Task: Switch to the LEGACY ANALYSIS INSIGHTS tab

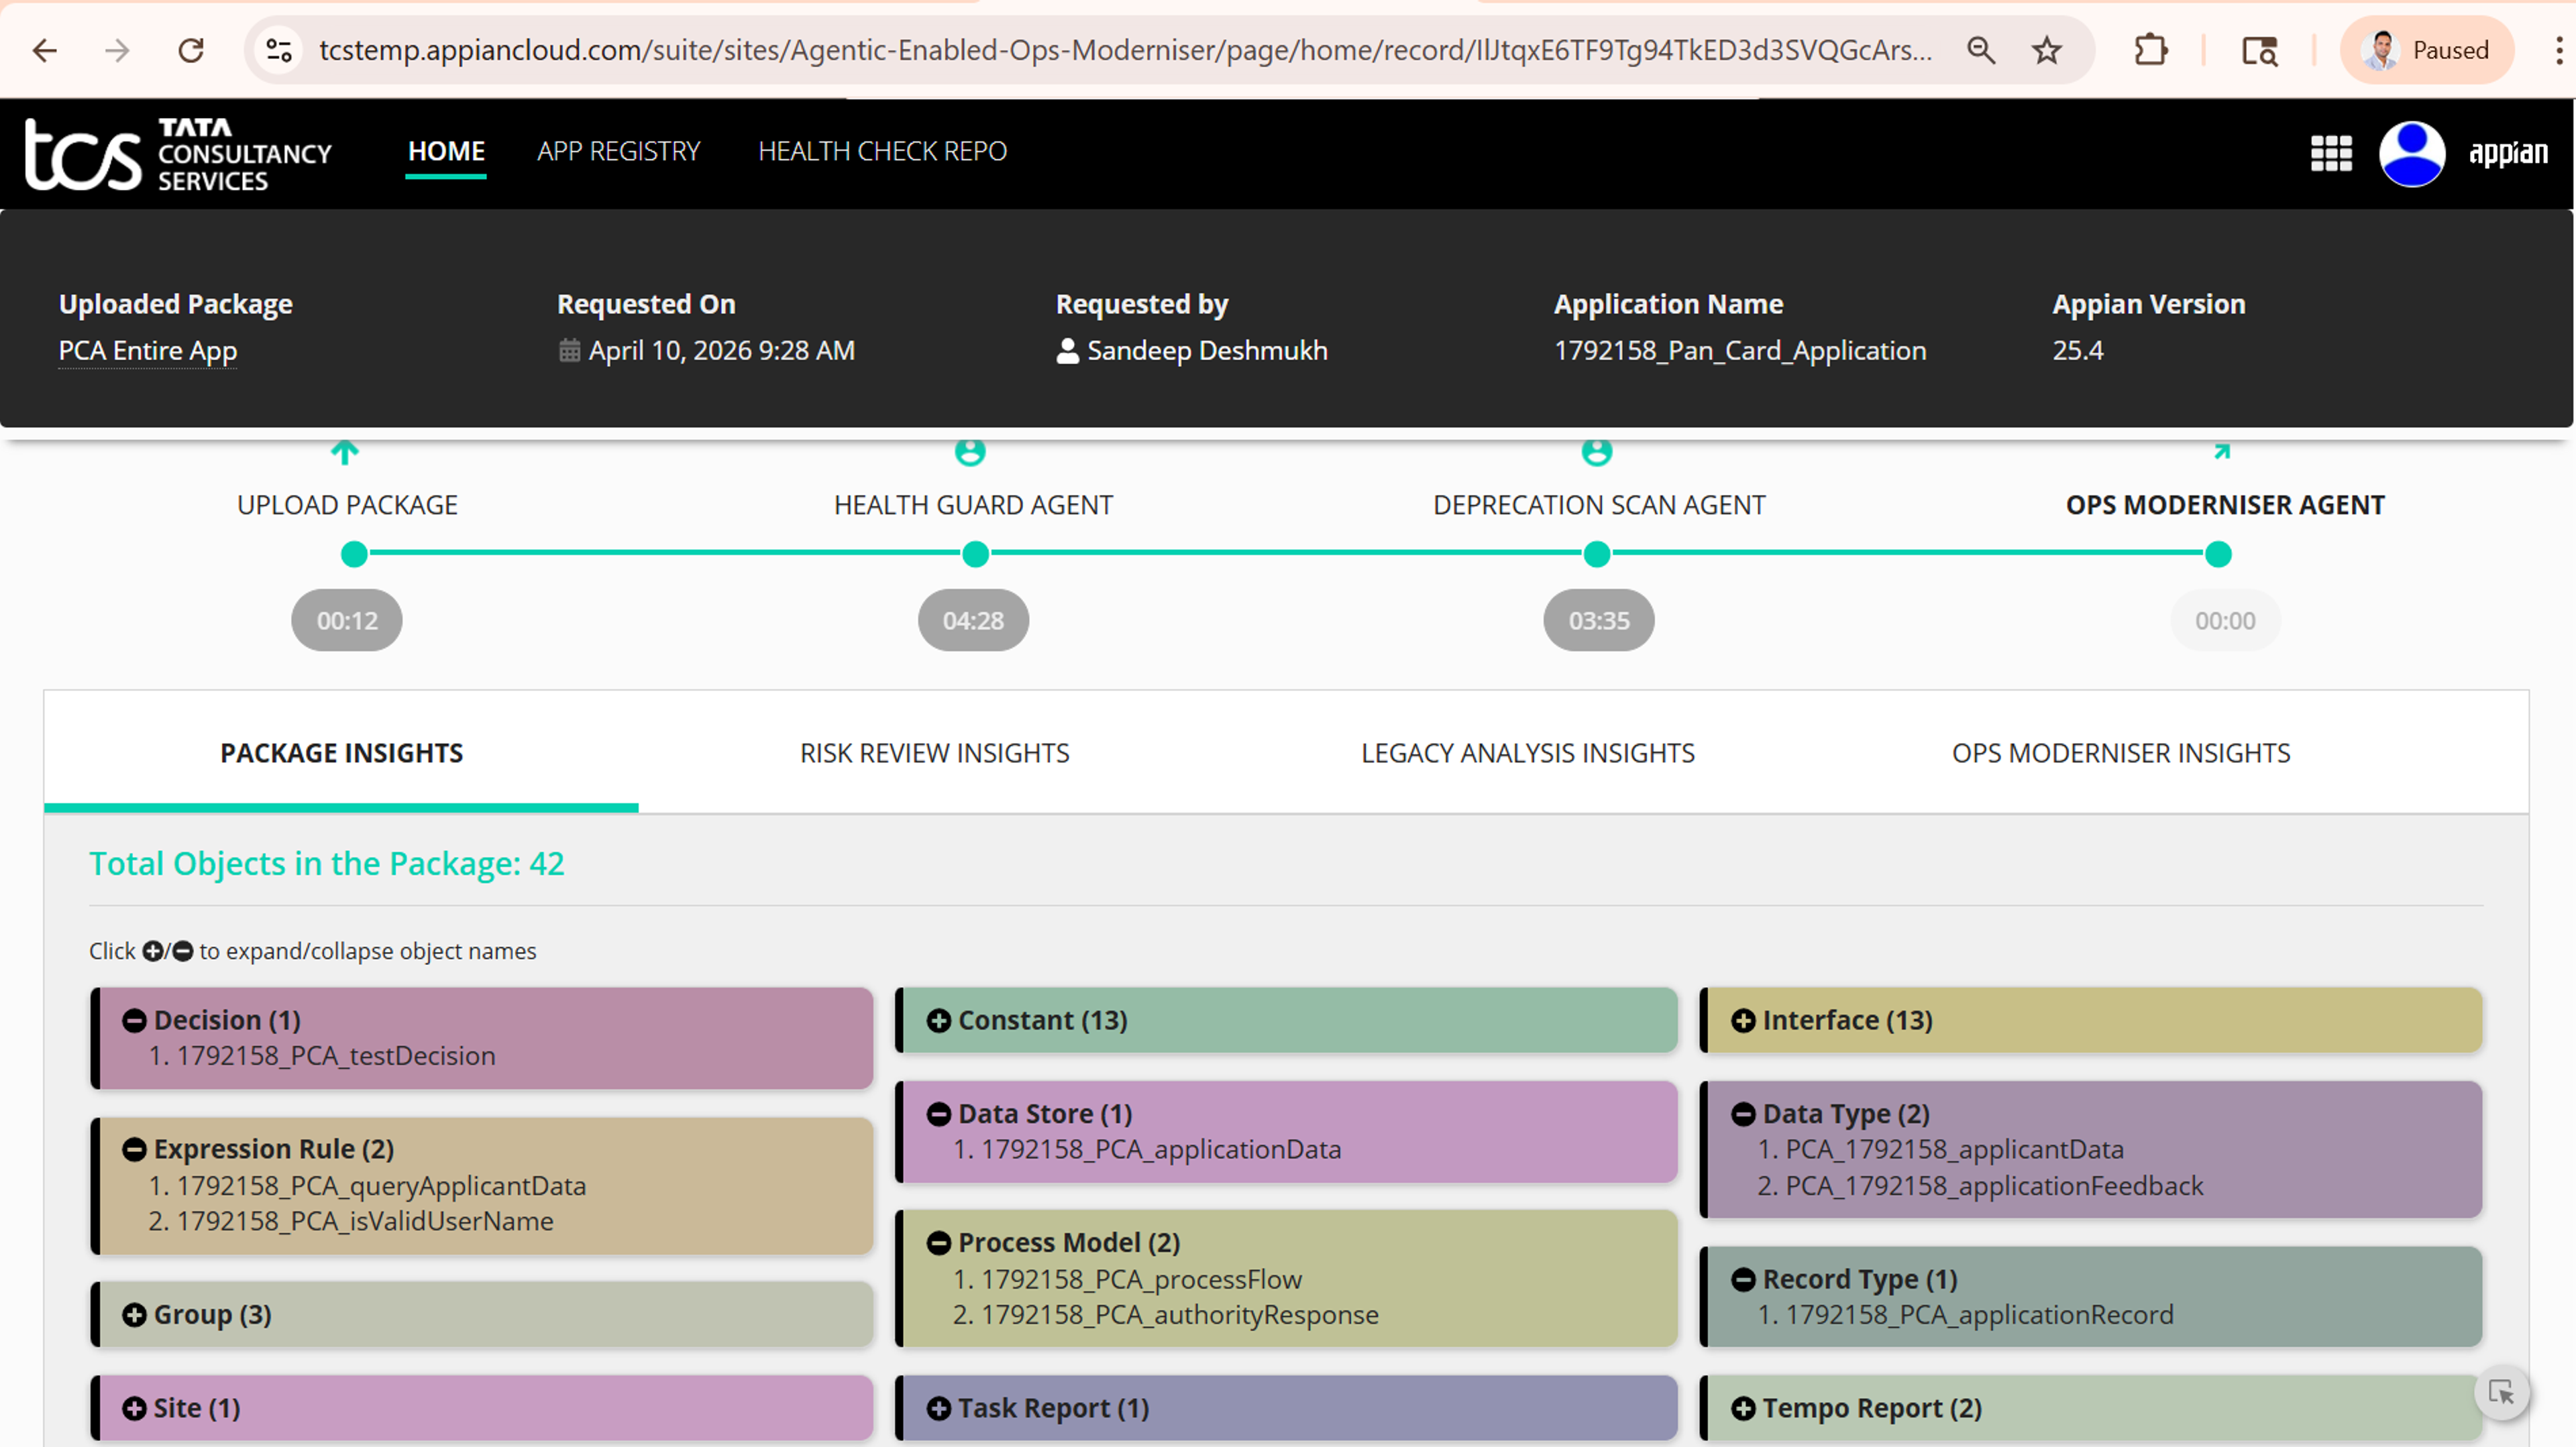Action: [1528, 752]
